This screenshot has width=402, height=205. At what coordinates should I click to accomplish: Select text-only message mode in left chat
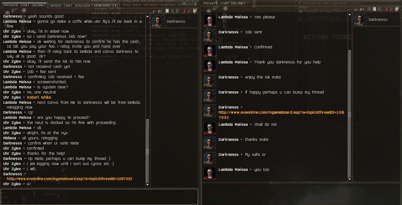167,11
